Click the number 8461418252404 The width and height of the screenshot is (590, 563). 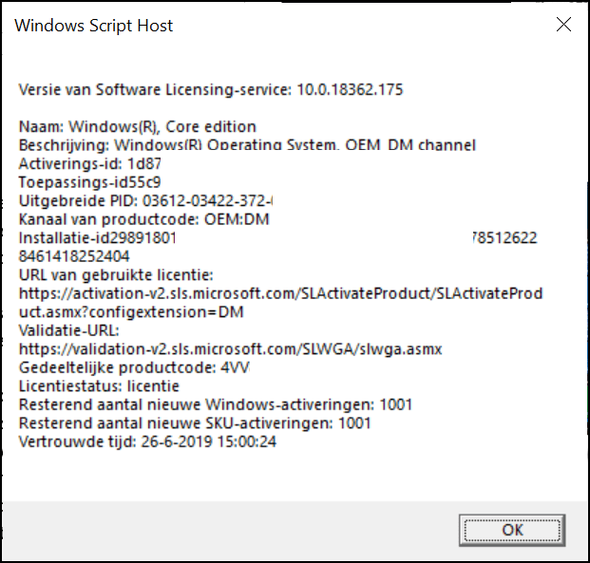74,256
